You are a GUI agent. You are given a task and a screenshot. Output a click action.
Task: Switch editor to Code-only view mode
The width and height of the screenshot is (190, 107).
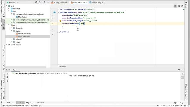pyautogui.click(x=175, y=6)
